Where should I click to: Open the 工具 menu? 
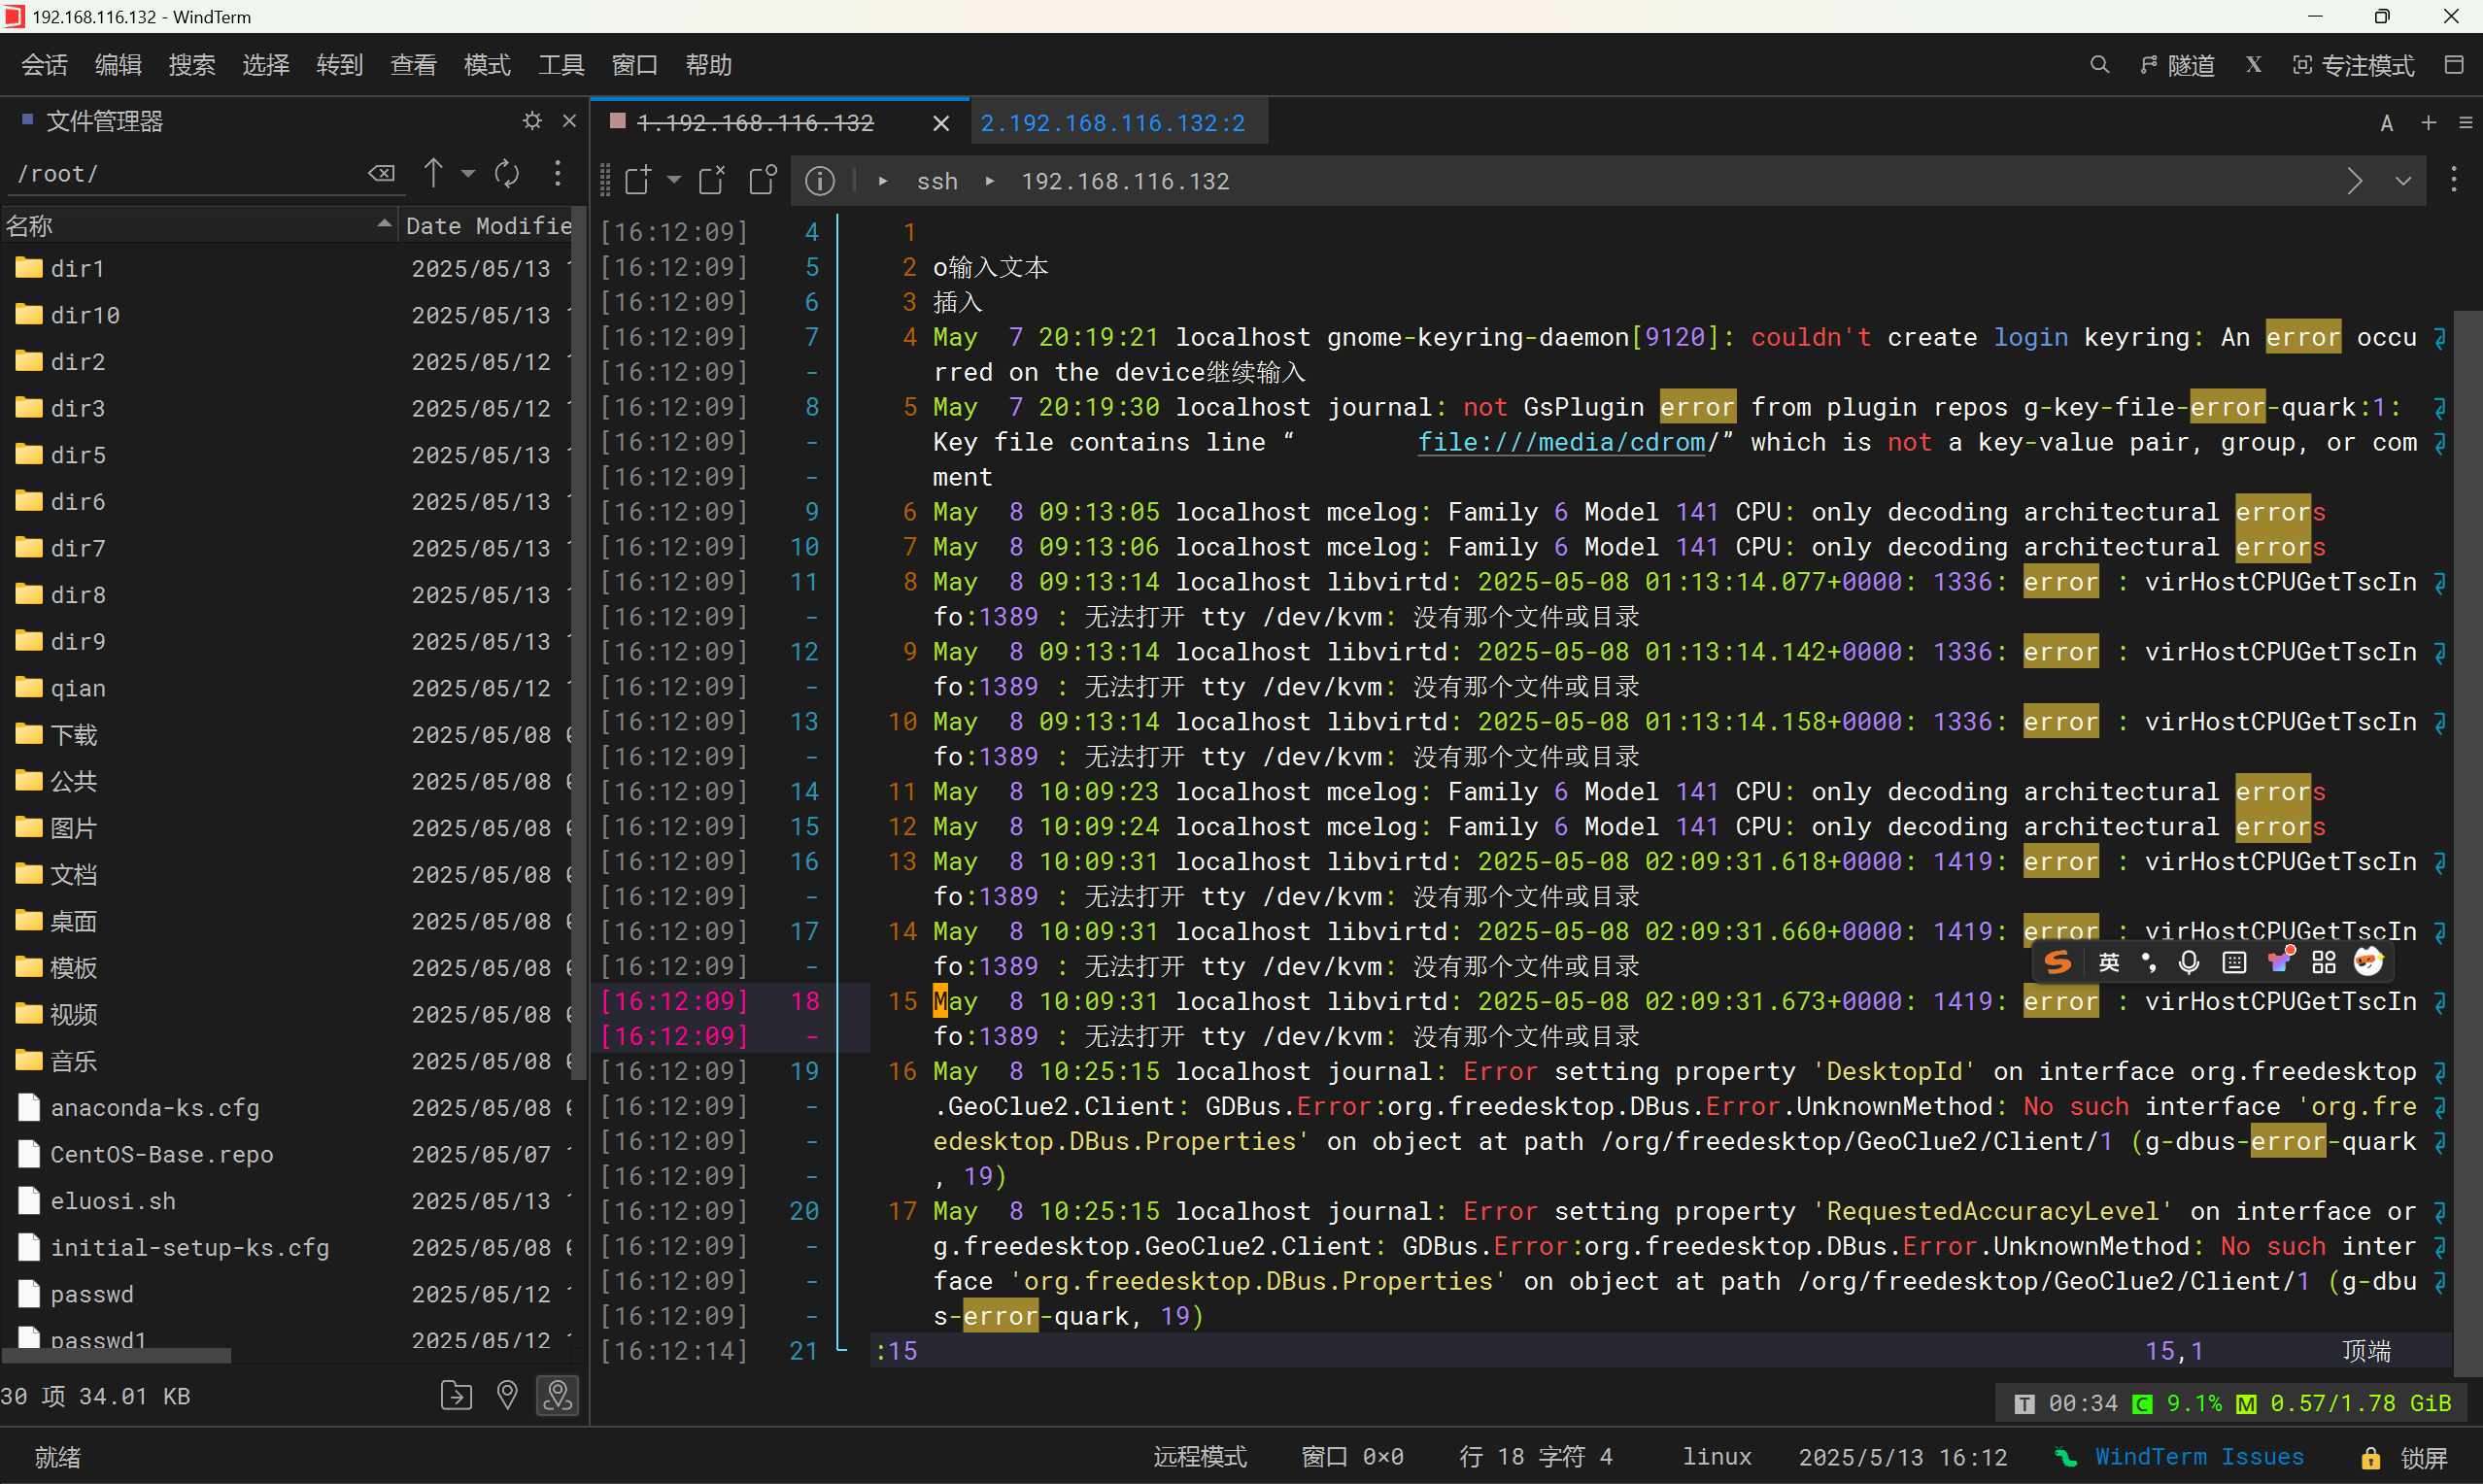pos(561,65)
